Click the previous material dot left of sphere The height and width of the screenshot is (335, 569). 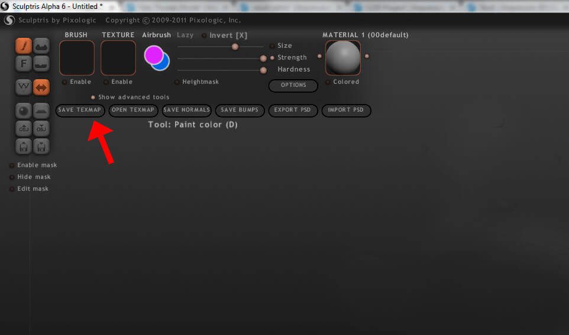[319, 56]
